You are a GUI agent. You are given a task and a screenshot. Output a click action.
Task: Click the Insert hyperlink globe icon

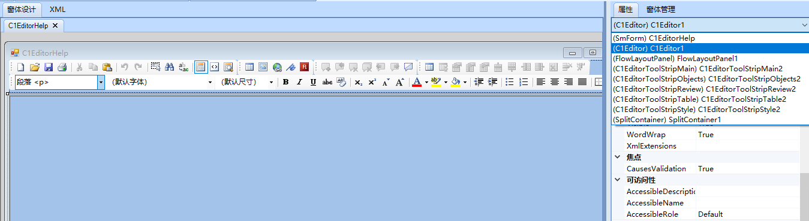click(277, 67)
